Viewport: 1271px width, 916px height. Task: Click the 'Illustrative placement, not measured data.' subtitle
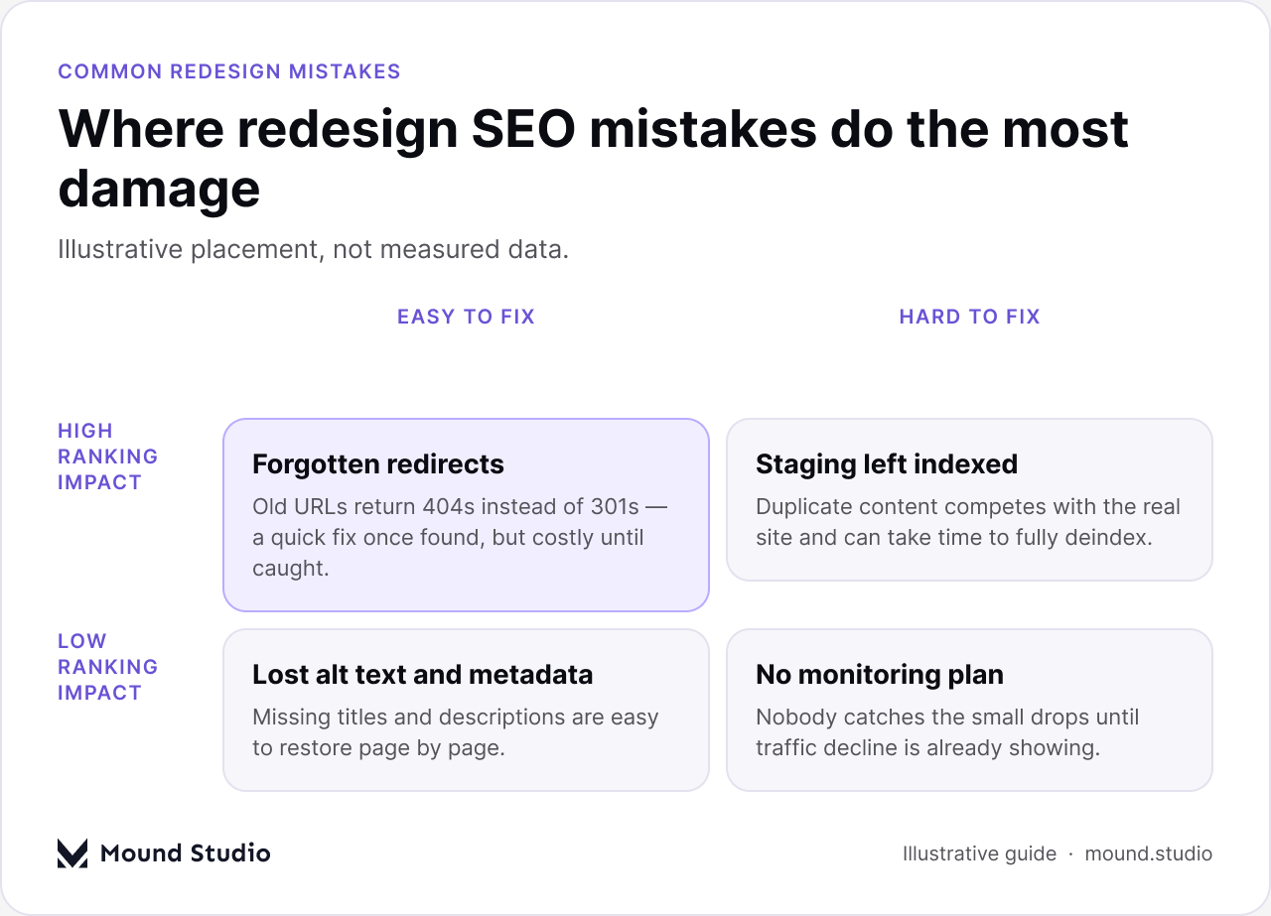[x=314, y=249]
